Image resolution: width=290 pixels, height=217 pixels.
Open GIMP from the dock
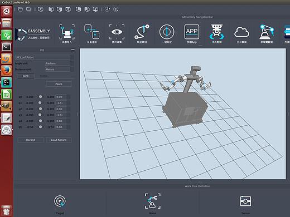[7, 106]
